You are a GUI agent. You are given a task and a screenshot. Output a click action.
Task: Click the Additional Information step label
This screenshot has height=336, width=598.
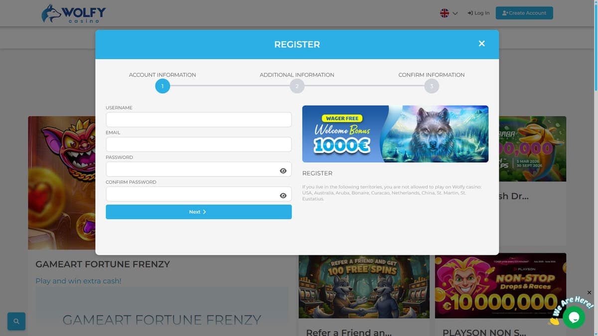[297, 75]
